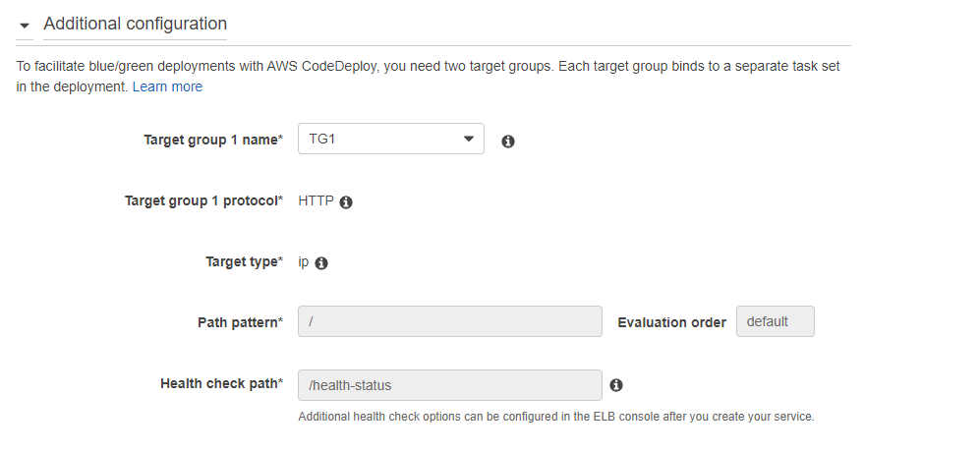Click the Path pattern label

point(241,322)
